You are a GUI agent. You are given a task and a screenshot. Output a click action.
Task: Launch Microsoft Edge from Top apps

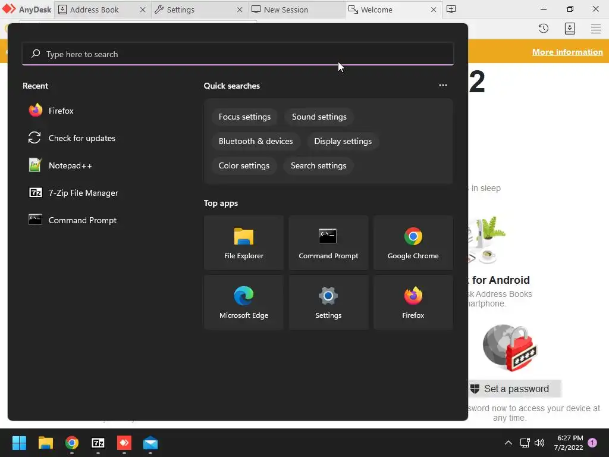pos(243,302)
